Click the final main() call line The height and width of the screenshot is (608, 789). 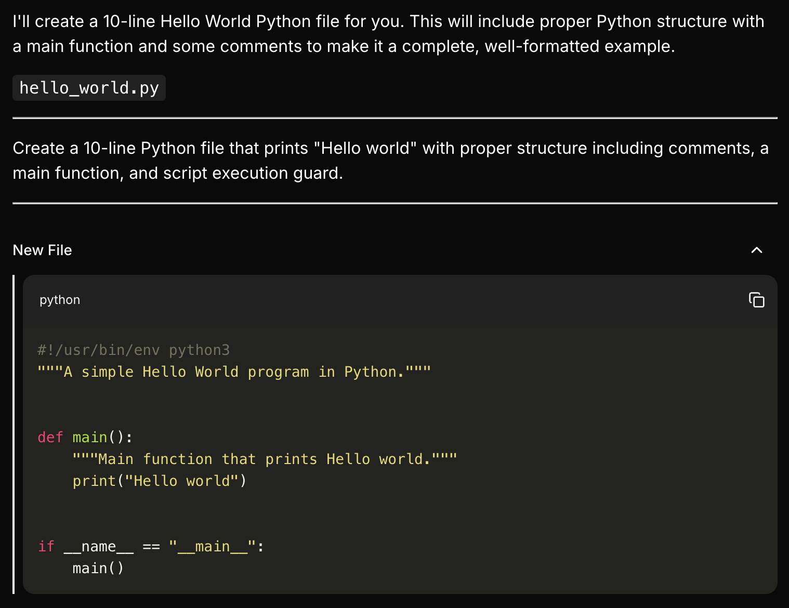(x=98, y=568)
